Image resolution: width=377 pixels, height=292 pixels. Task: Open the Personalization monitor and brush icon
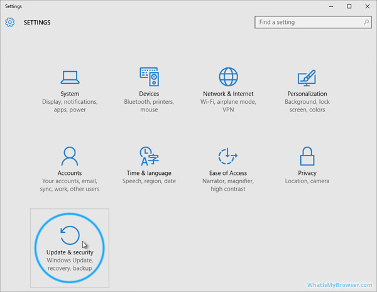pyautogui.click(x=307, y=78)
